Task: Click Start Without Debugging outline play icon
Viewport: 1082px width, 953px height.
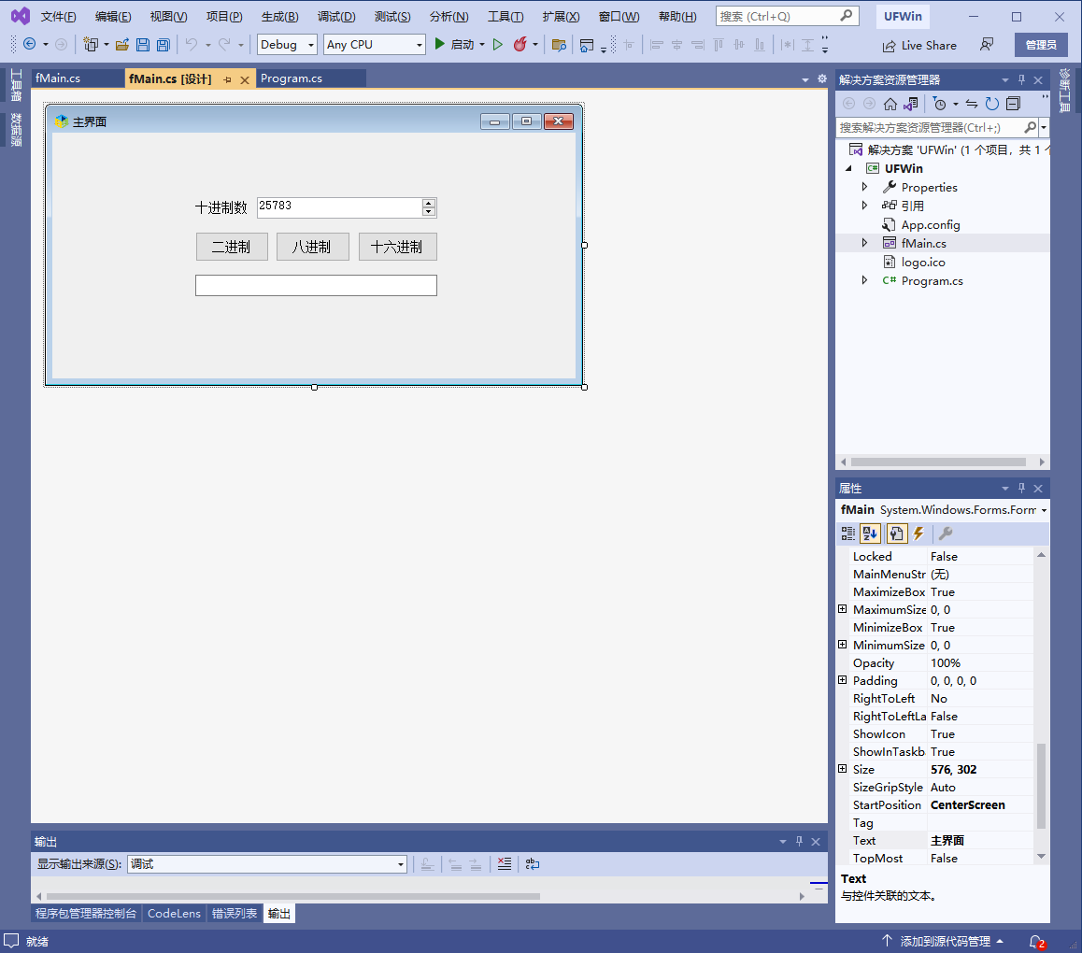Action: pyautogui.click(x=497, y=45)
